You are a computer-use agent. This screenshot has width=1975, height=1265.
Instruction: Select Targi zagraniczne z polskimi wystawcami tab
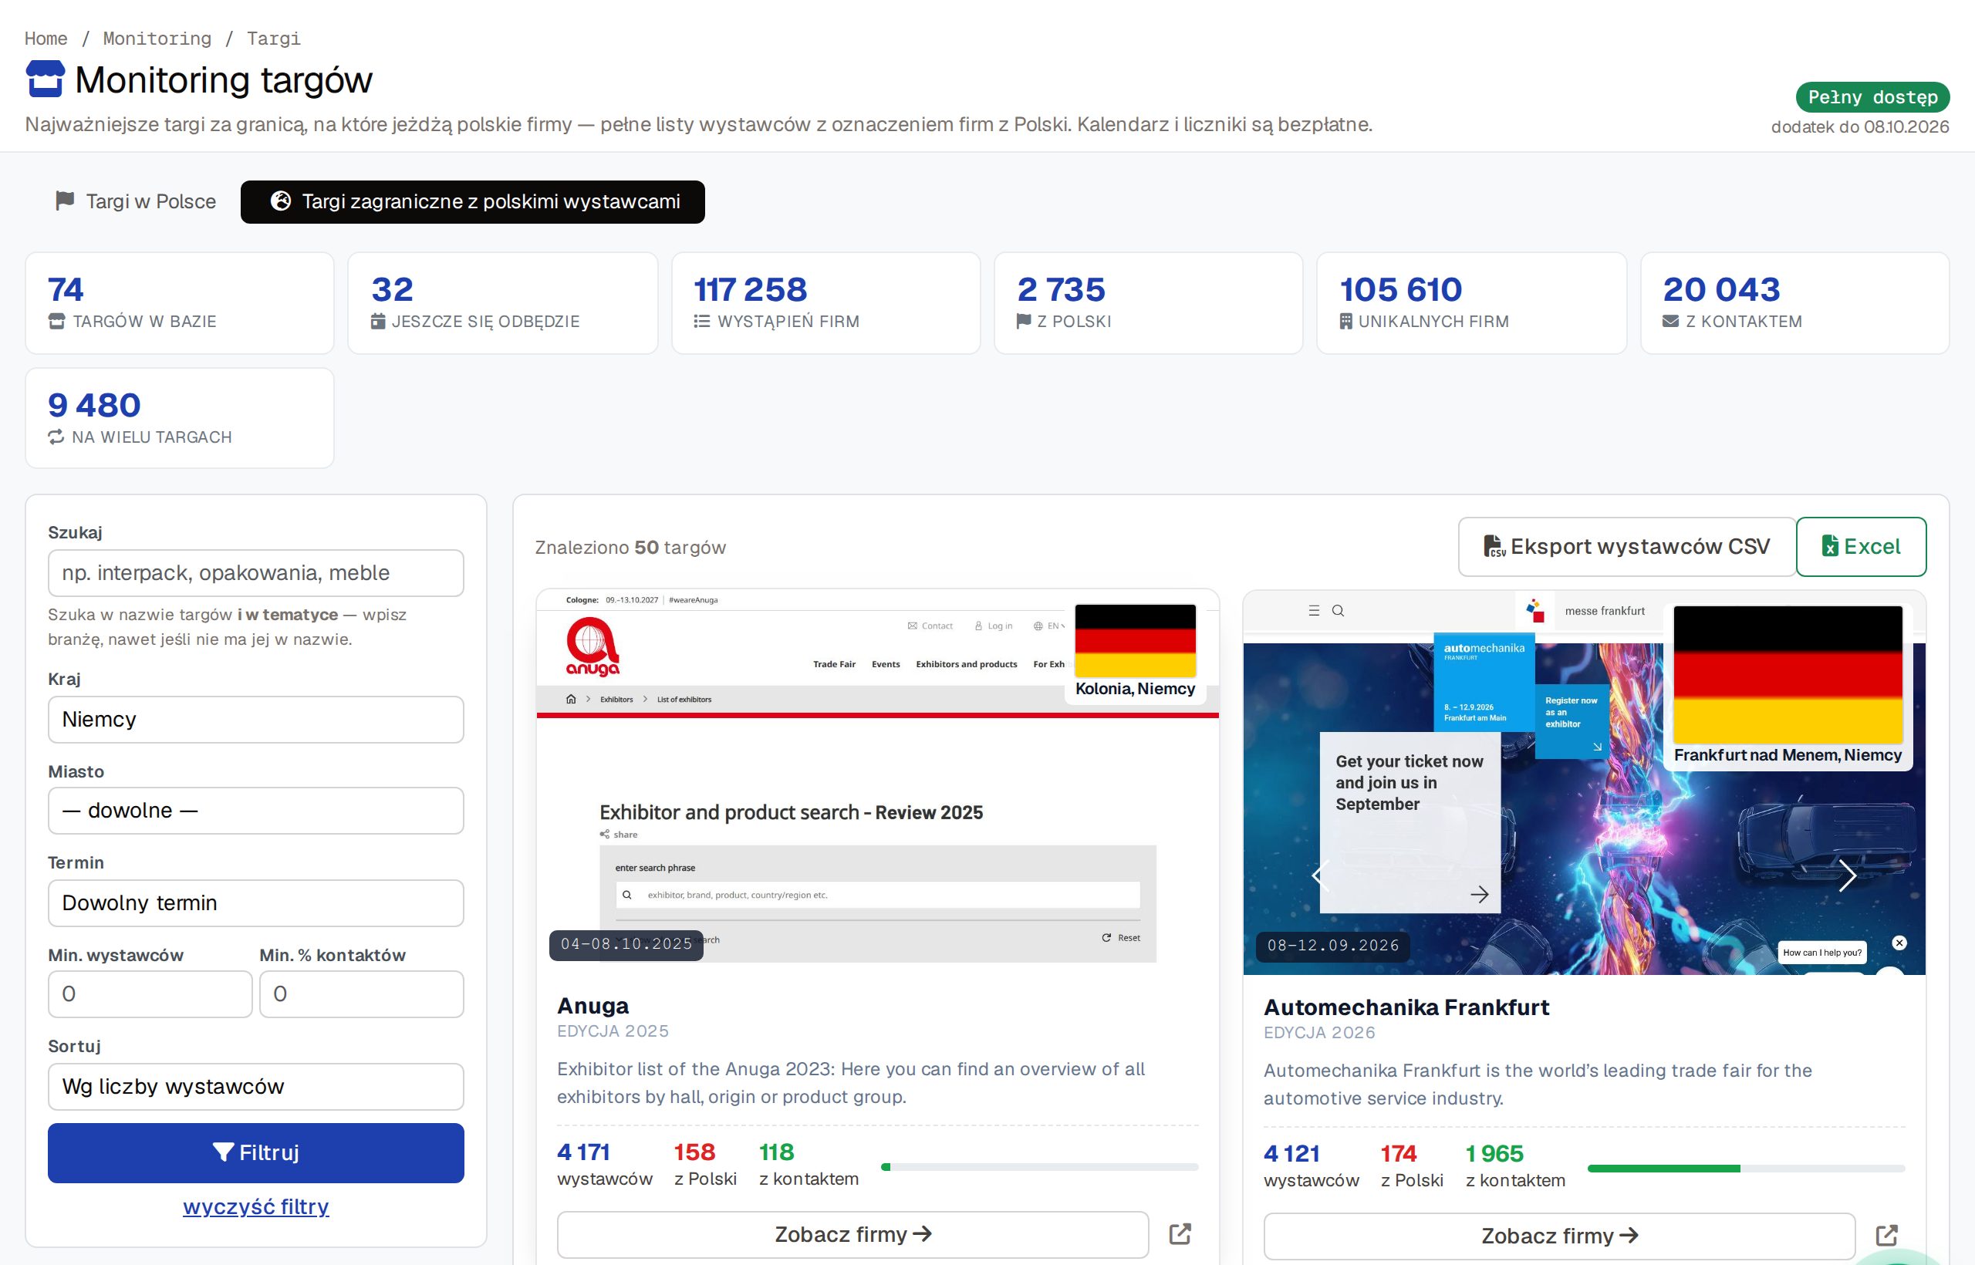point(472,201)
